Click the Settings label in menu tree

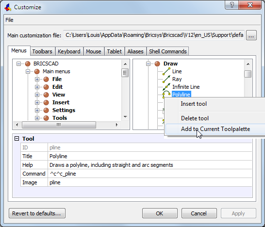coord(64,110)
